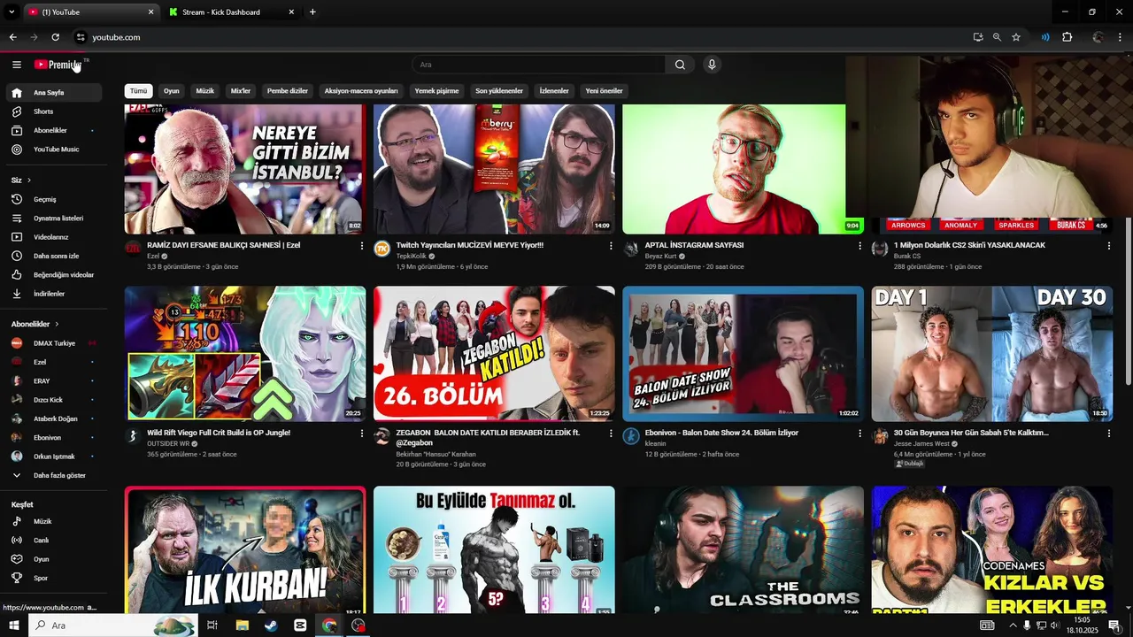Viewport: 1133px width, 637px height.
Task: Open the TepkiKolik channel link
Action: (x=412, y=256)
